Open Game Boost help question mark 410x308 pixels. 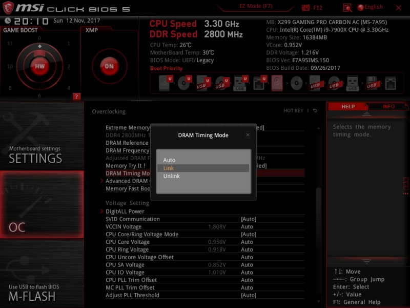[76, 97]
